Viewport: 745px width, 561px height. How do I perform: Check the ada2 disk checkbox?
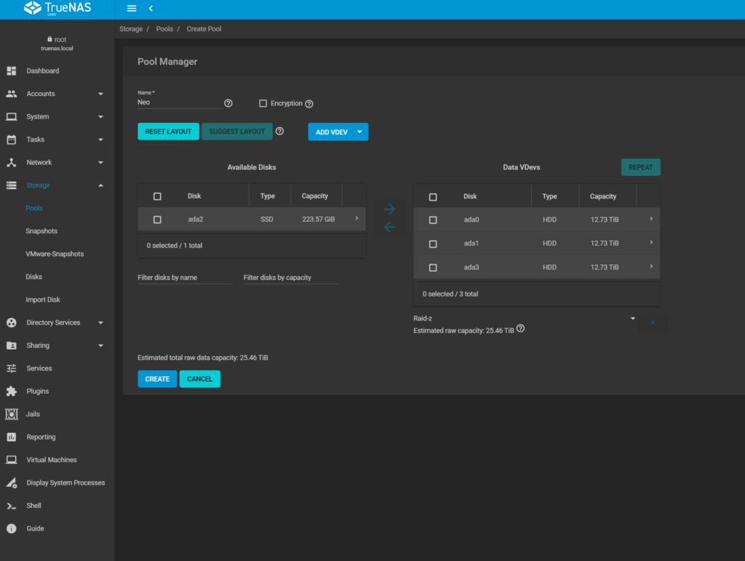157,219
